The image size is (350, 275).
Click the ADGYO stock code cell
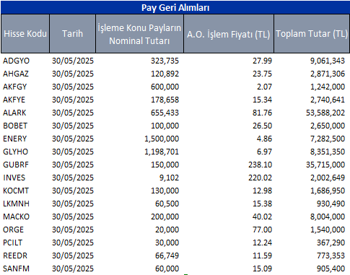[x=16, y=61]
